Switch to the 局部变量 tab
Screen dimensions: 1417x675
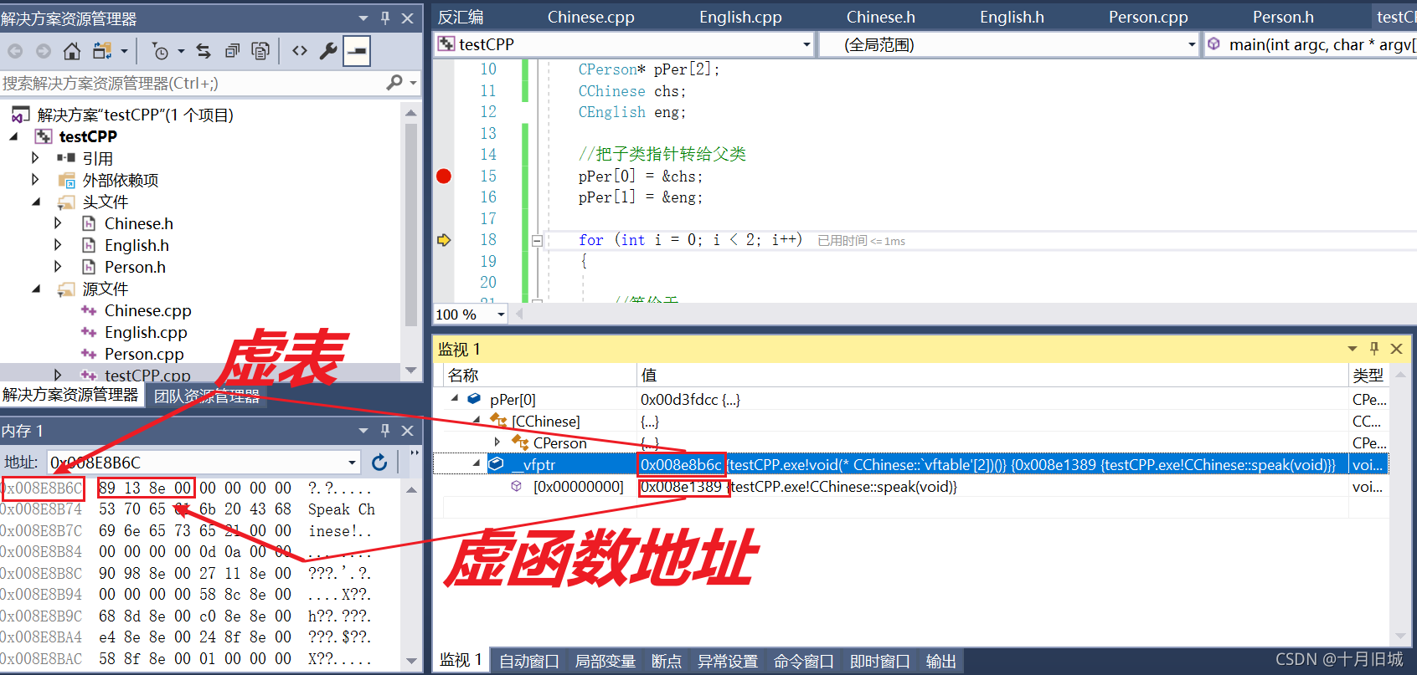[605, 661]
